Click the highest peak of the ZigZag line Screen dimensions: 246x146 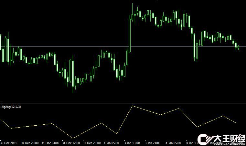[133, 106]
